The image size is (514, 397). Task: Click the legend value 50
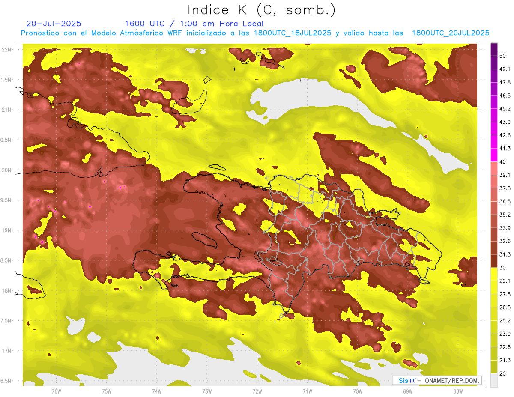[503, 56]
